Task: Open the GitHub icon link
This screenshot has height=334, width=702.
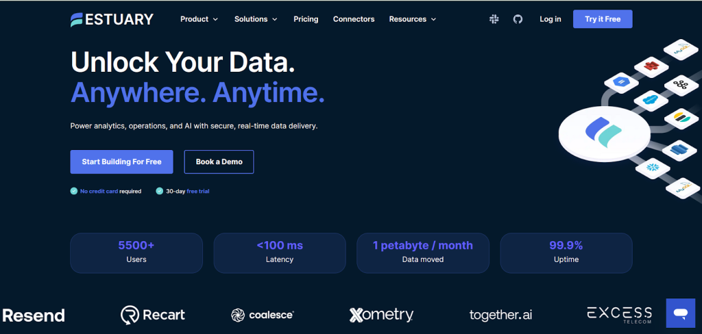Action: pos(518,19)
